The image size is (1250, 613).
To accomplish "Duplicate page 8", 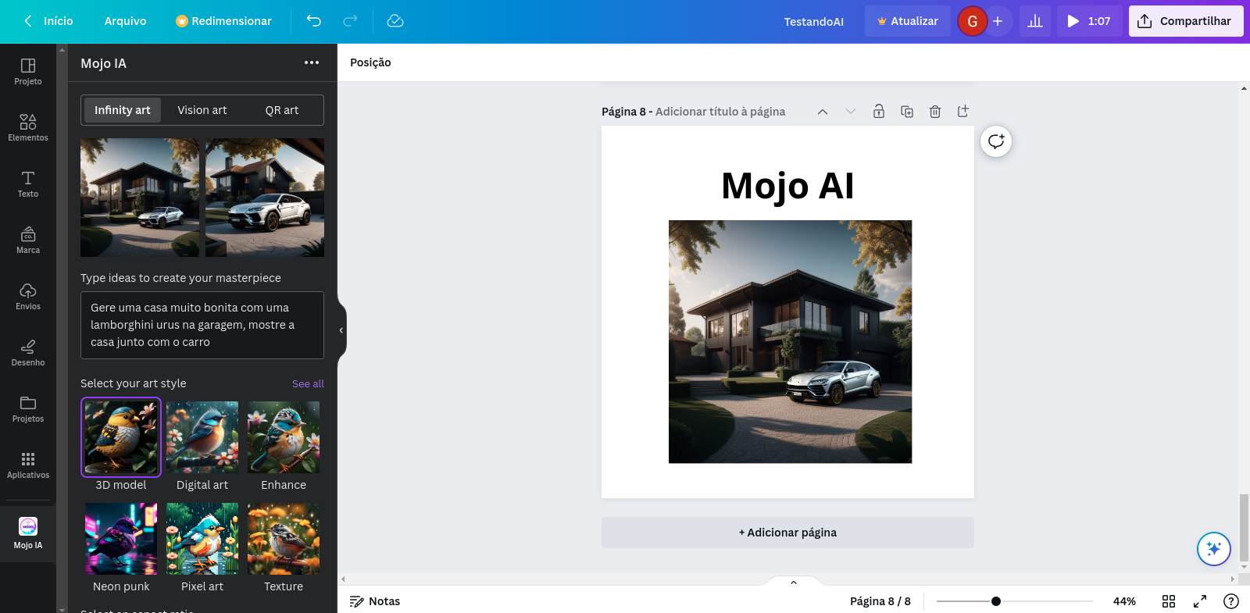I will click(x=907, y=112).
